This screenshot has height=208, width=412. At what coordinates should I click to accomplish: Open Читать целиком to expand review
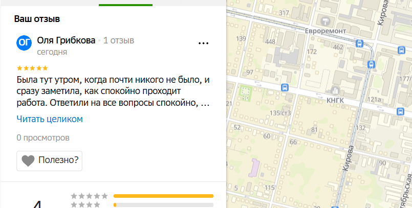coord(50,119)
